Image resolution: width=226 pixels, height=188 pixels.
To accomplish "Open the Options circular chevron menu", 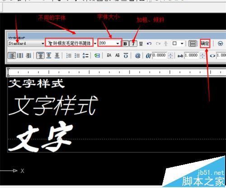I will tap(220, 44).
